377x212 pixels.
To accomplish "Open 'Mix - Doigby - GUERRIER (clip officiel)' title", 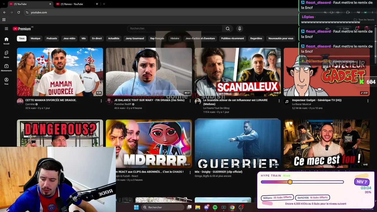I will point(219,172).
